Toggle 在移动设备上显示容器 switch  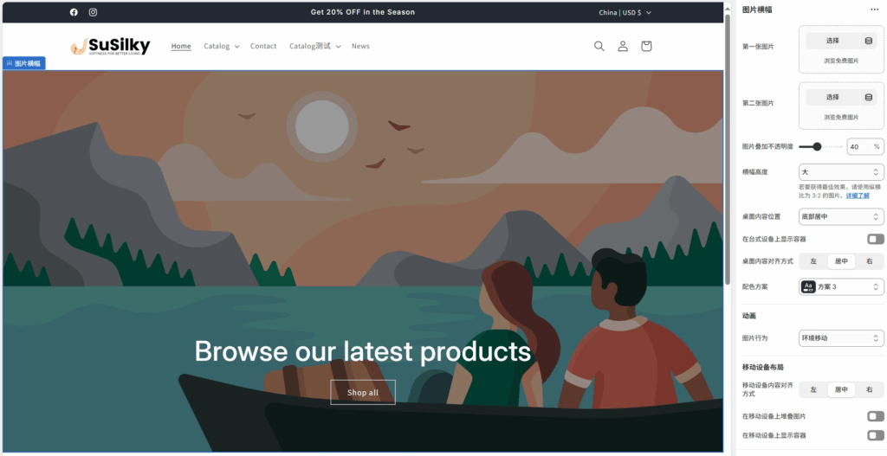(875, 435)
